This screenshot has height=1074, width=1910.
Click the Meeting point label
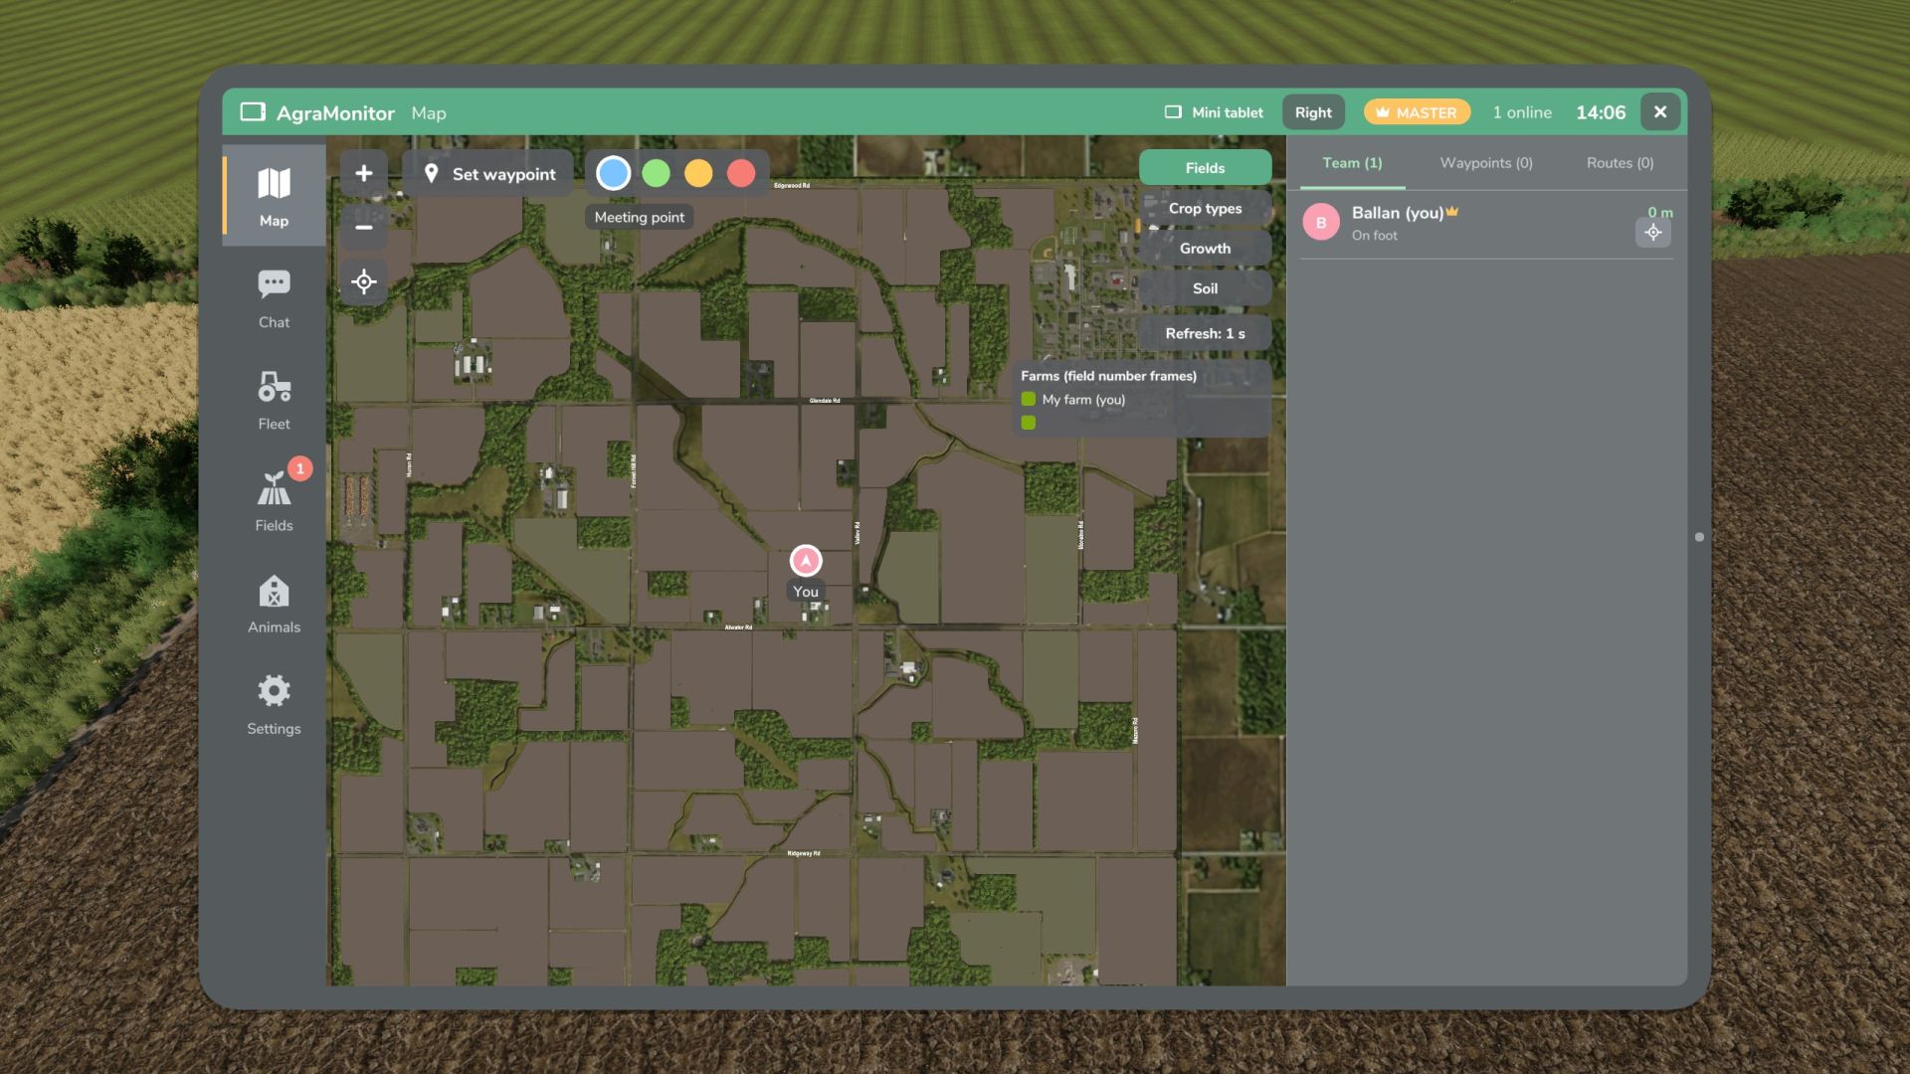pos(640,217)
